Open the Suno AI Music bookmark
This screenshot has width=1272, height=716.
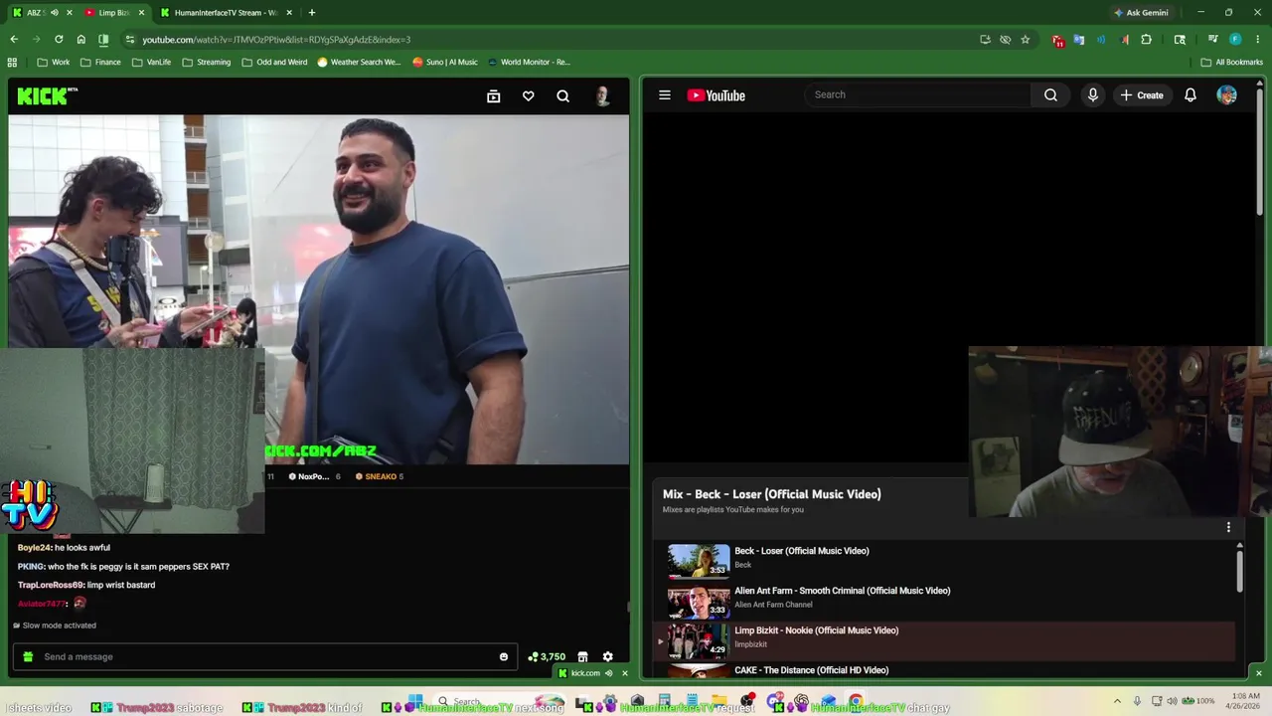(x=445, y=62)
